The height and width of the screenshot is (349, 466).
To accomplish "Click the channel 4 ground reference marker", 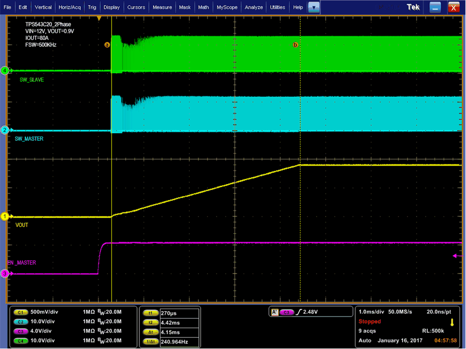I will (5, 71).
